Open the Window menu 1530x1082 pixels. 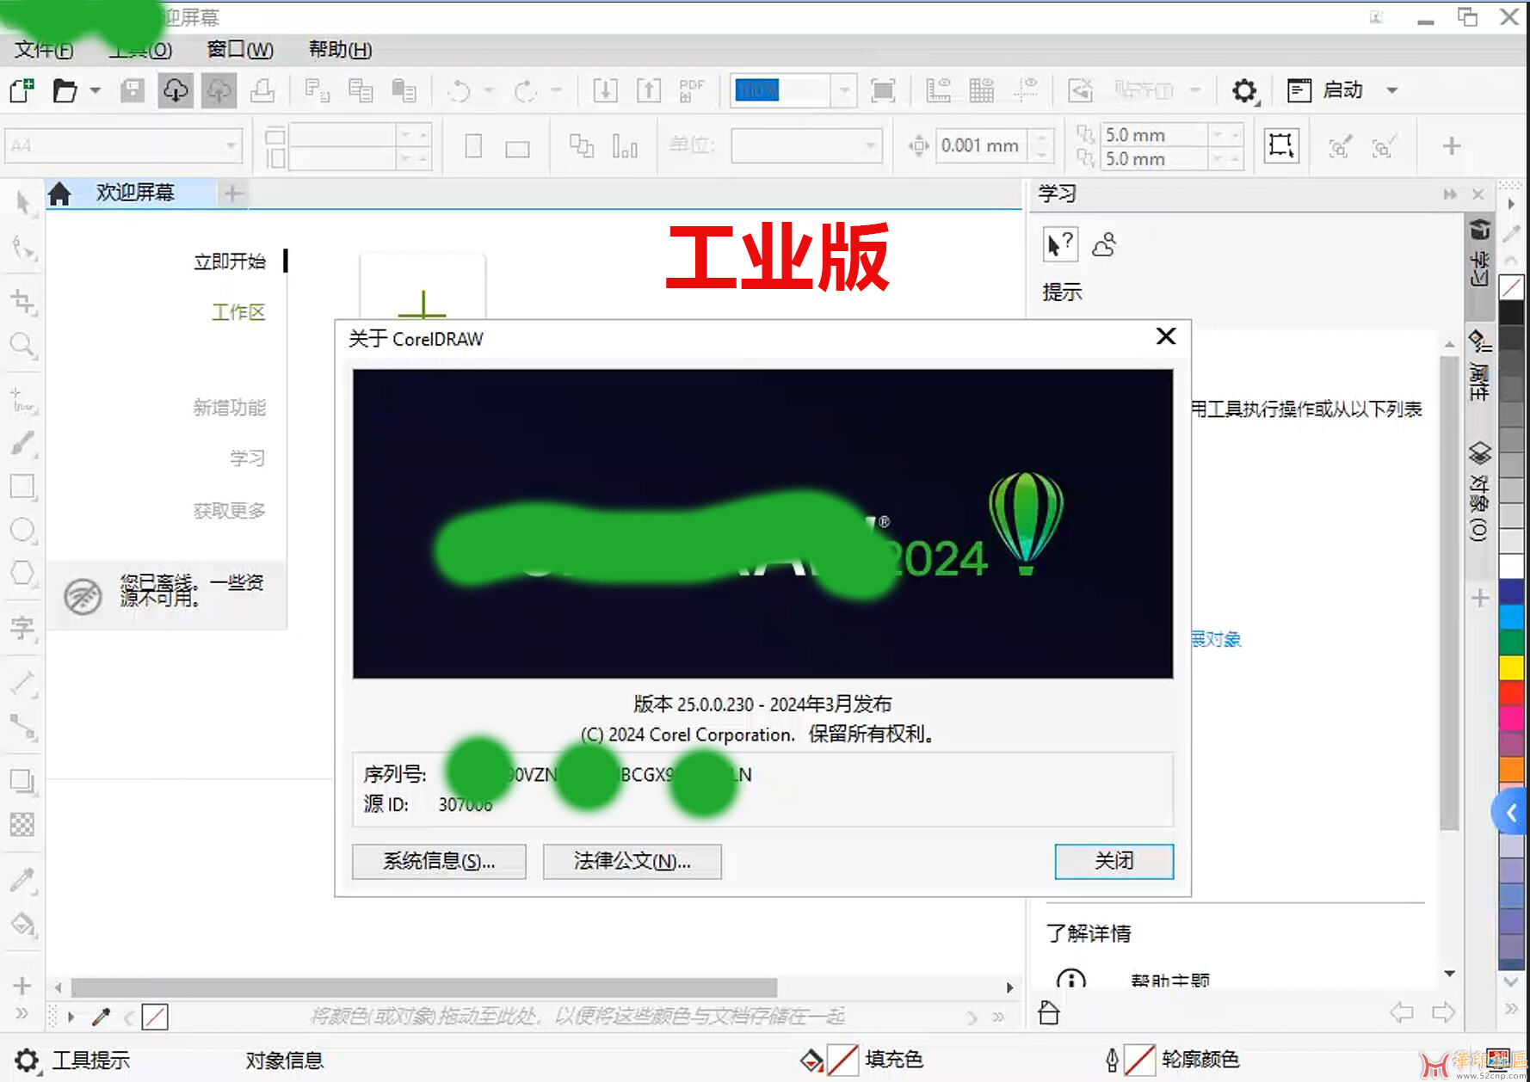coord(240,50)
